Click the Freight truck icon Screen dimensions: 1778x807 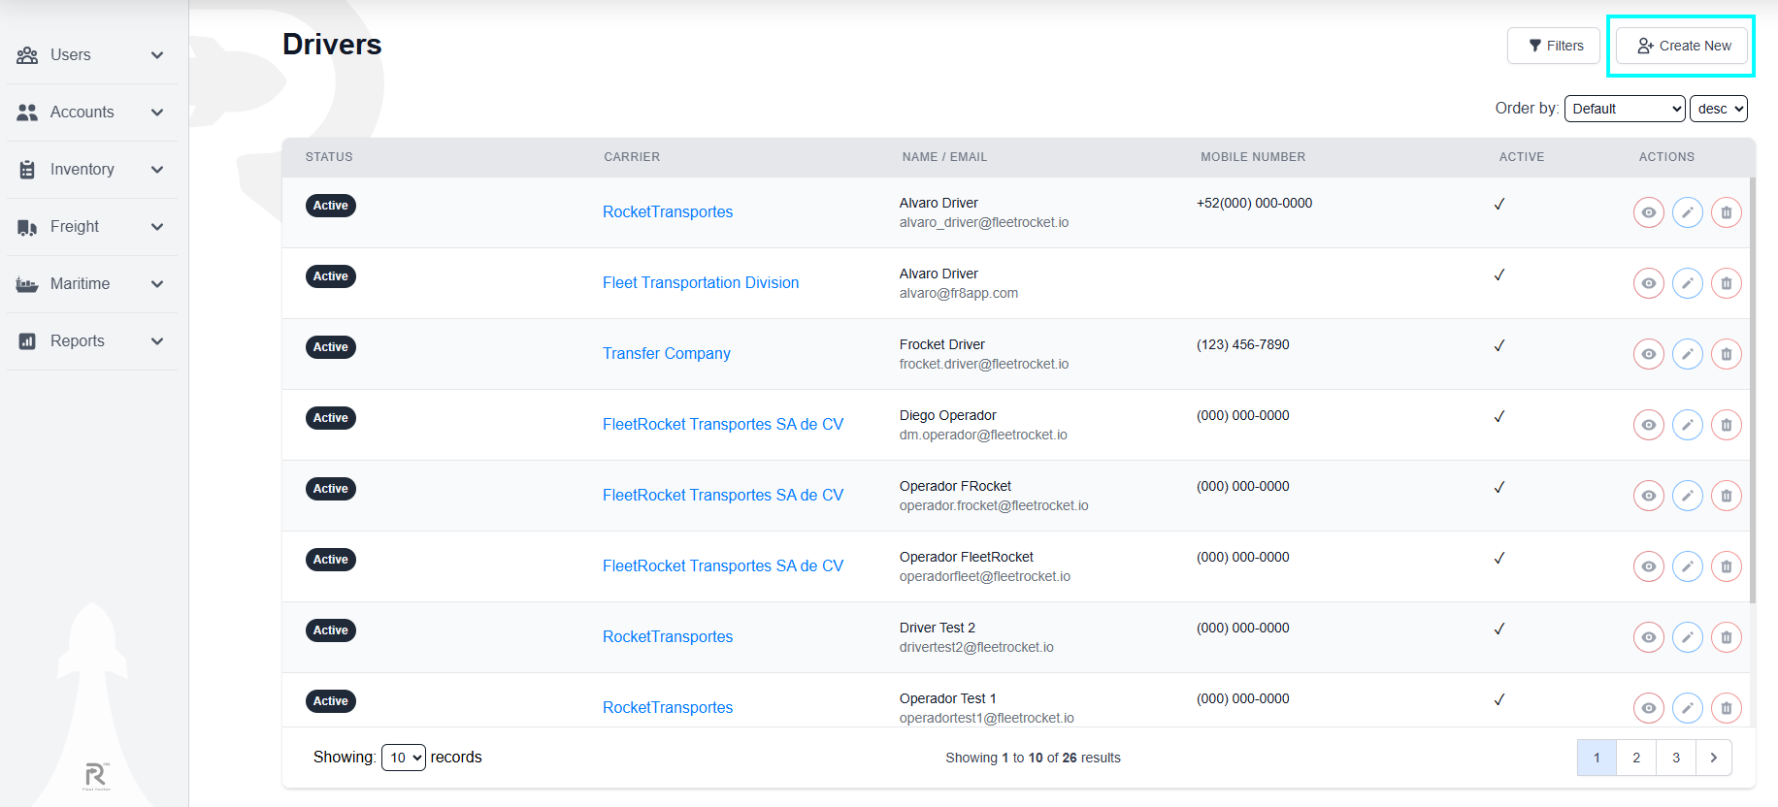(27, 227)
